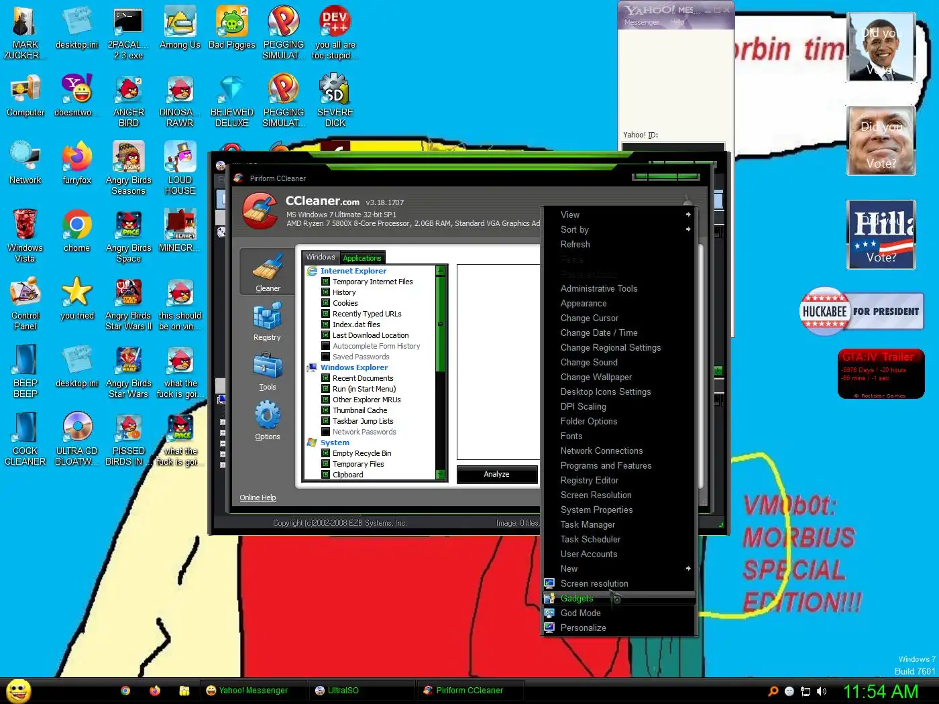Open the Online Help link
939x704 pixels.
click(x=258, y=497)
